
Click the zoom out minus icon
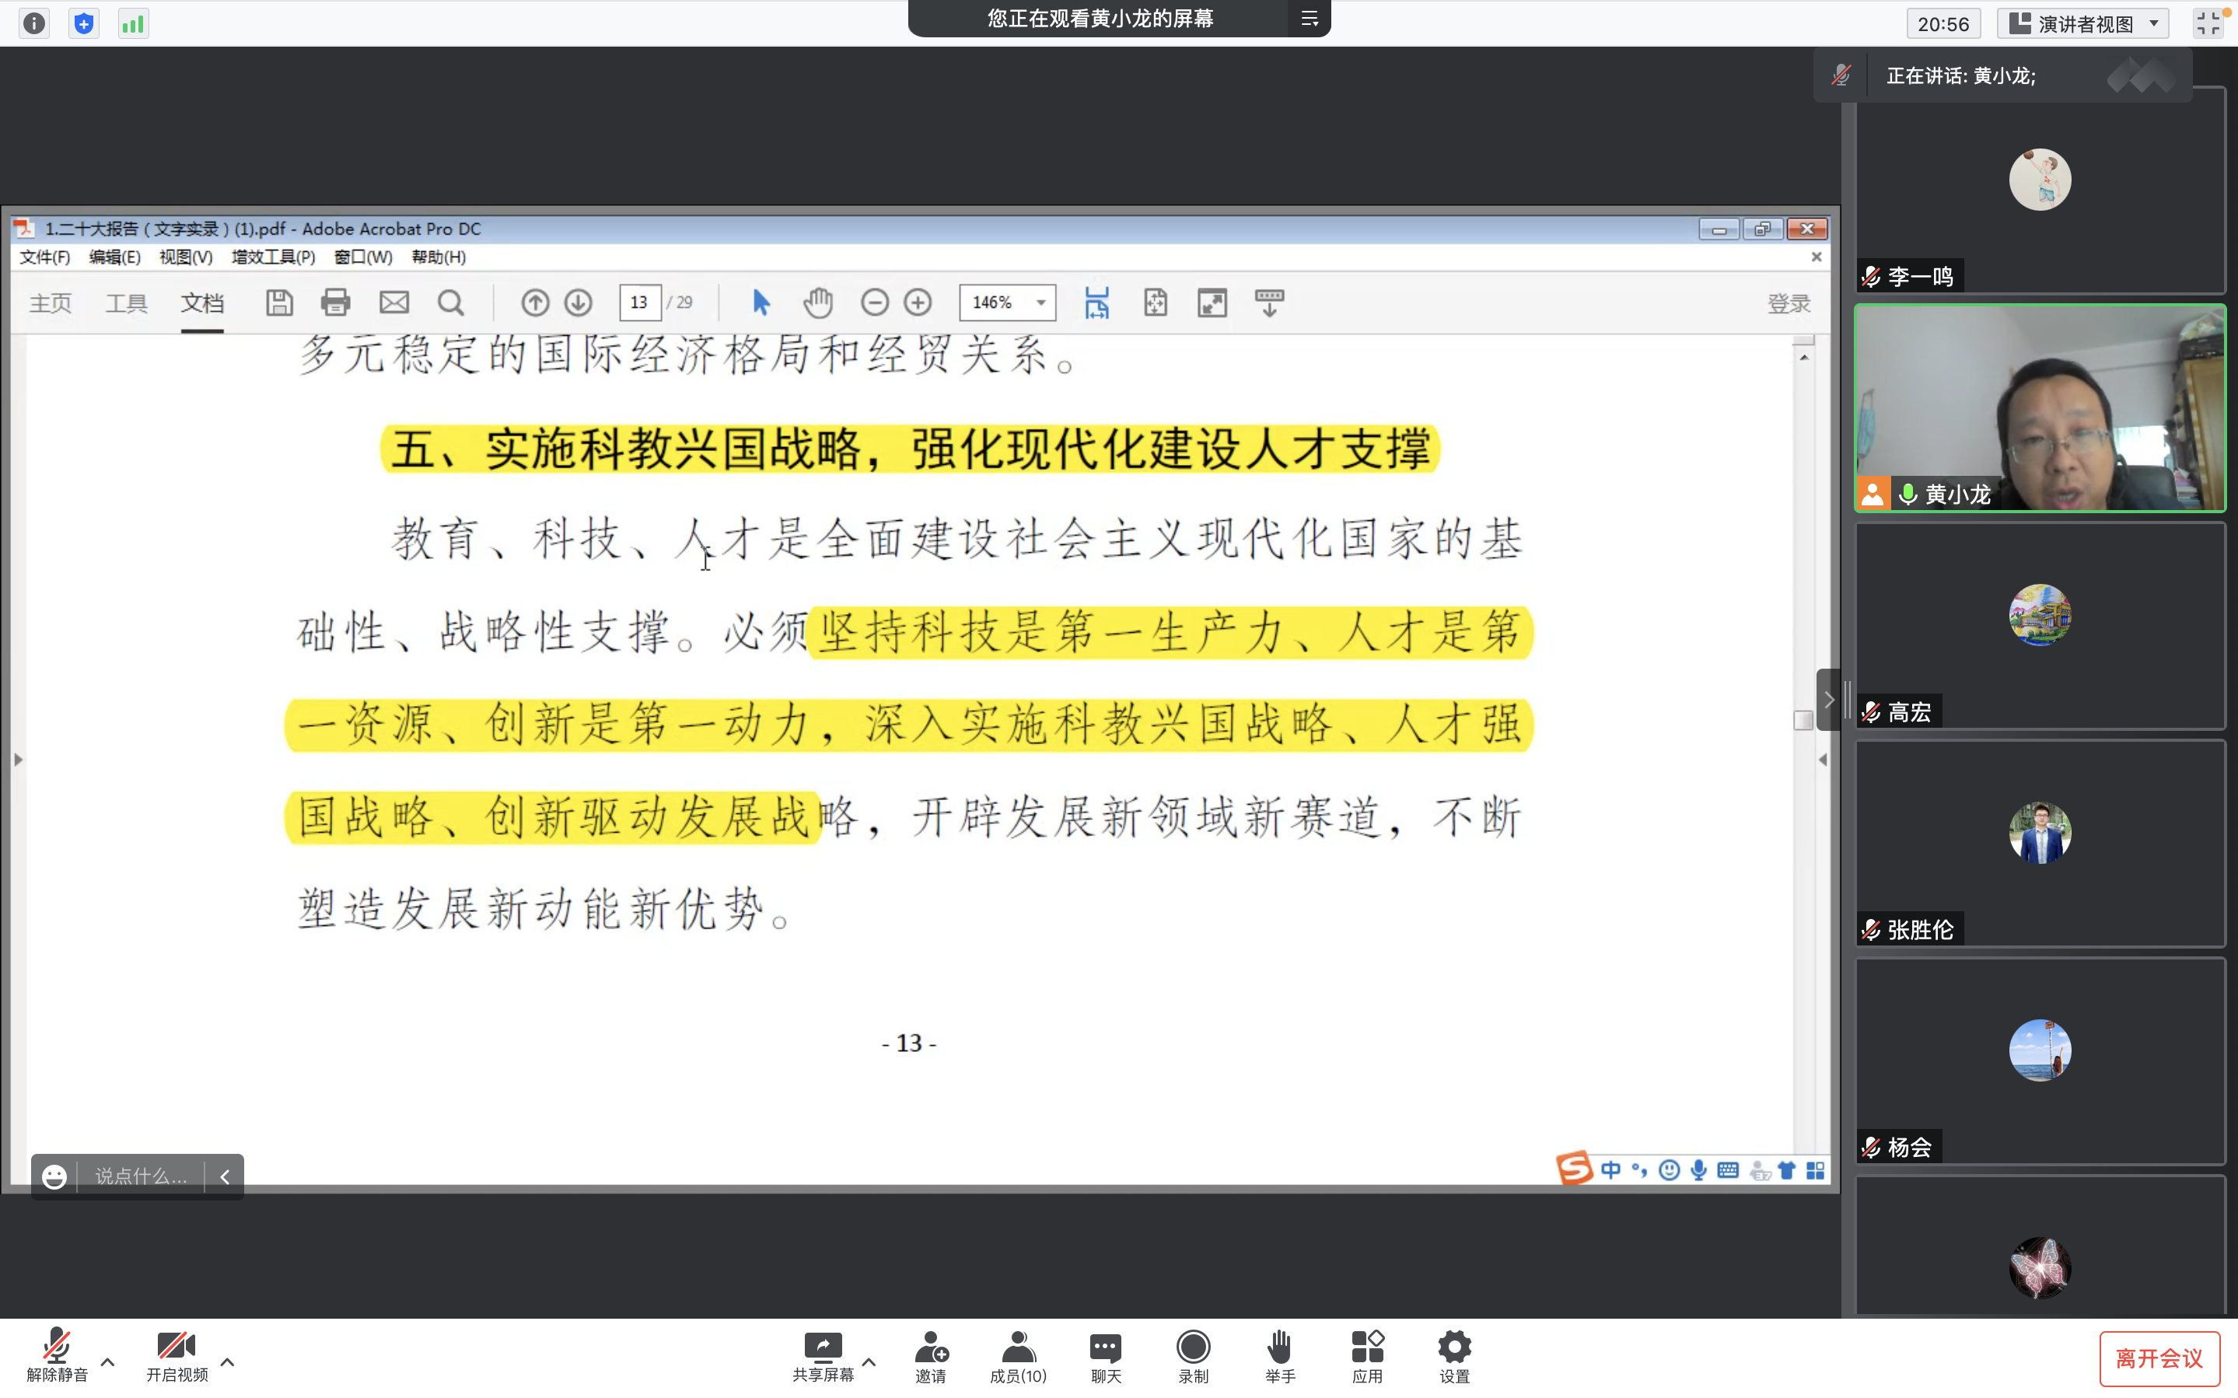pos(875,302)
